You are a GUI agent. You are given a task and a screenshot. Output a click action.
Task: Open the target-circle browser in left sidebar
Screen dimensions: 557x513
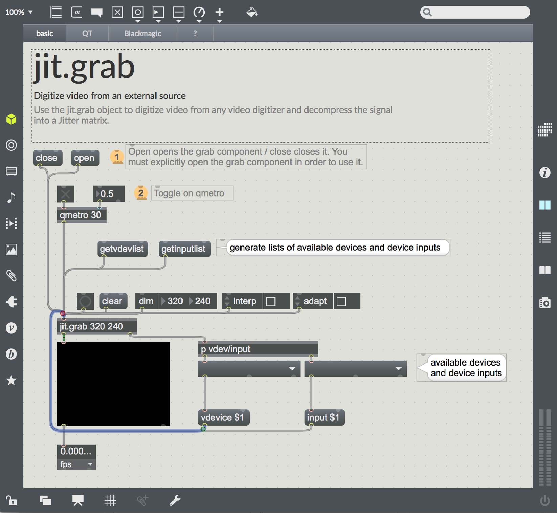(11, 145)
